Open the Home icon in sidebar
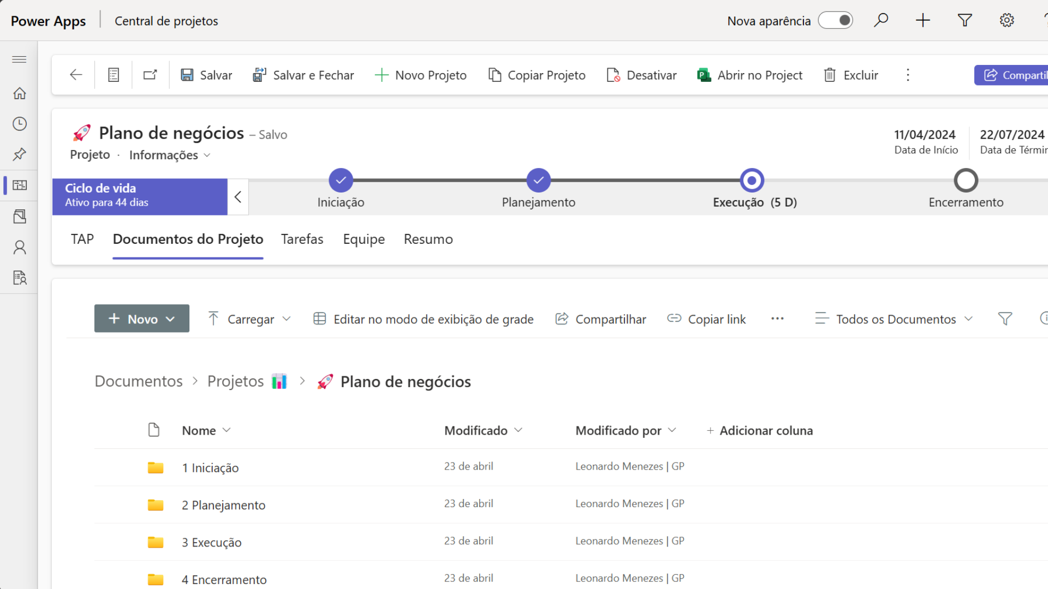 (20, 93)
